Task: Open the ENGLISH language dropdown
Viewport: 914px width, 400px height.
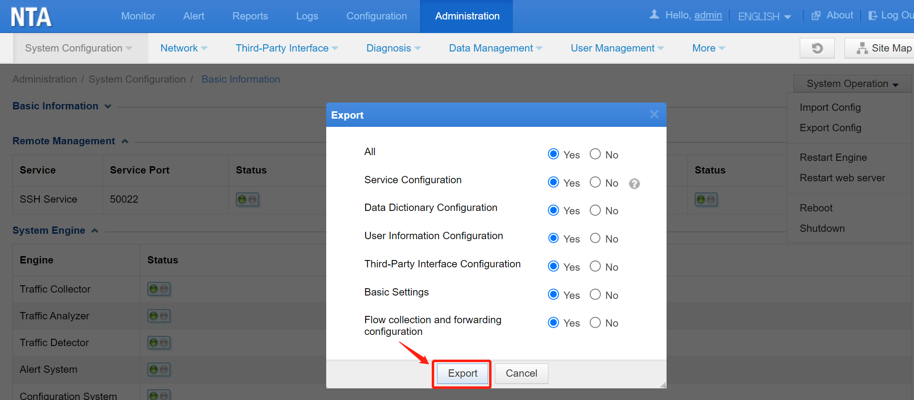Action: [x=764, y=17]
